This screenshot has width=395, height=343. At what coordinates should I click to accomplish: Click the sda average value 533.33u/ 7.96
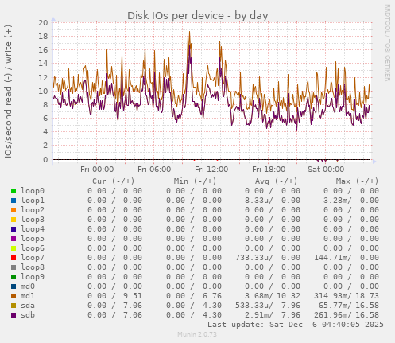[268, 306]
